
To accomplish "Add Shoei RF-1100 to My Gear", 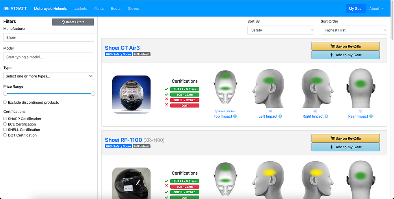I will pos(346,147).
